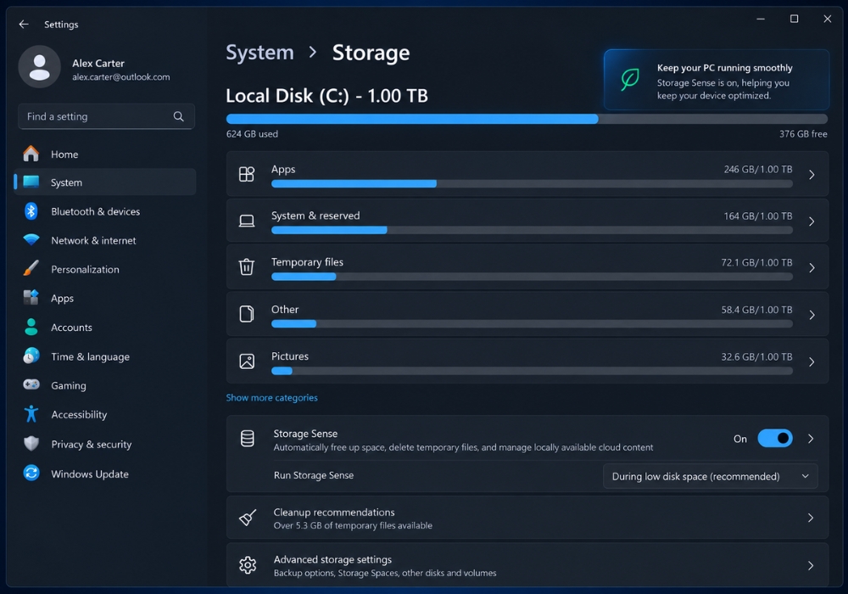The image size is (848, 594).
Task: Open Run Storage Sense frequency dropdown
Action: [x=710, y=476]
